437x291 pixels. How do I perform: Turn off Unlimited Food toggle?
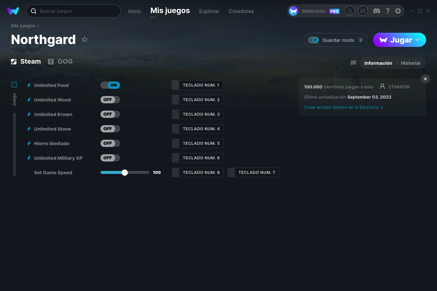click(110, 85)
